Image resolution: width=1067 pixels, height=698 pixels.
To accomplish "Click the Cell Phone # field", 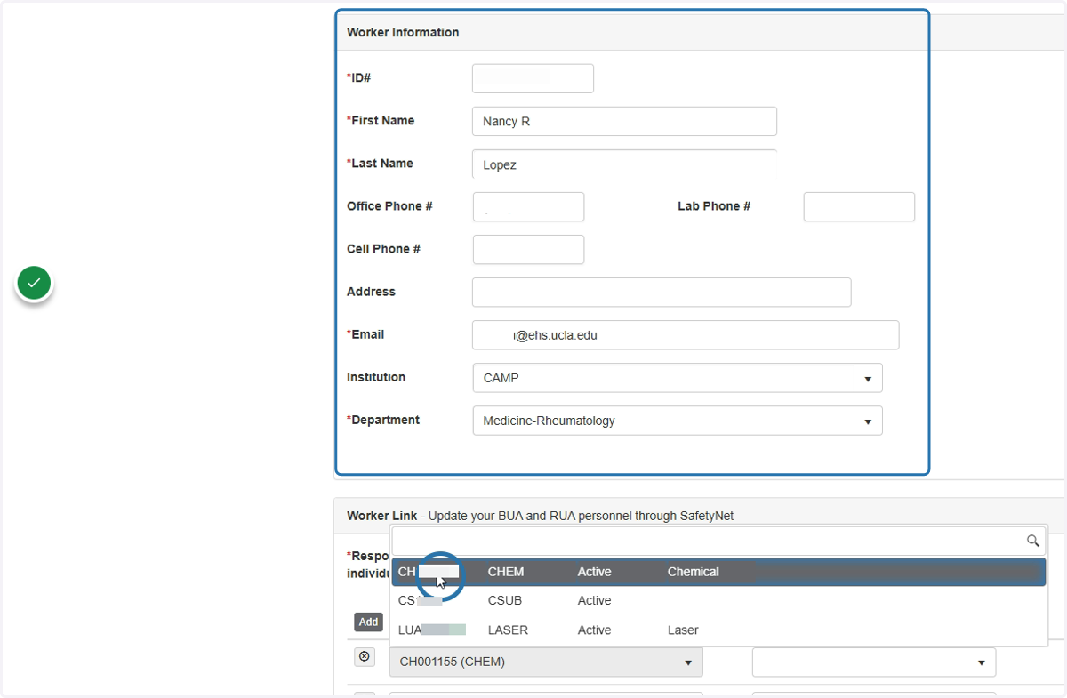I will [528, 249].
